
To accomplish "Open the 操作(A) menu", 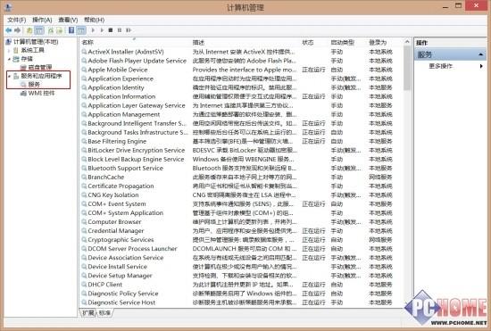I will coord(42,20).
